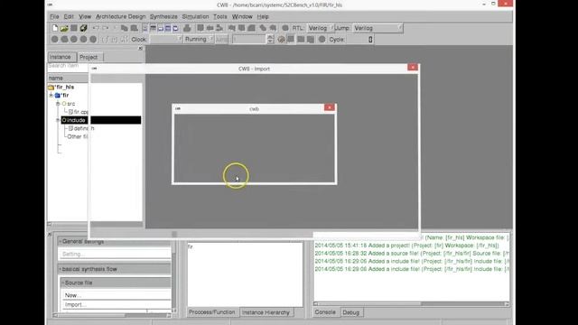Switch to the Console tab
578x325 pixels.
(325, 312)
